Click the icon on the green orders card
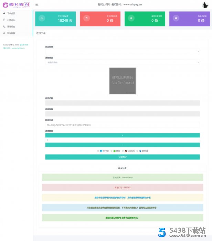This screenshot has width=212, height=241. click(x=131, y=18)
